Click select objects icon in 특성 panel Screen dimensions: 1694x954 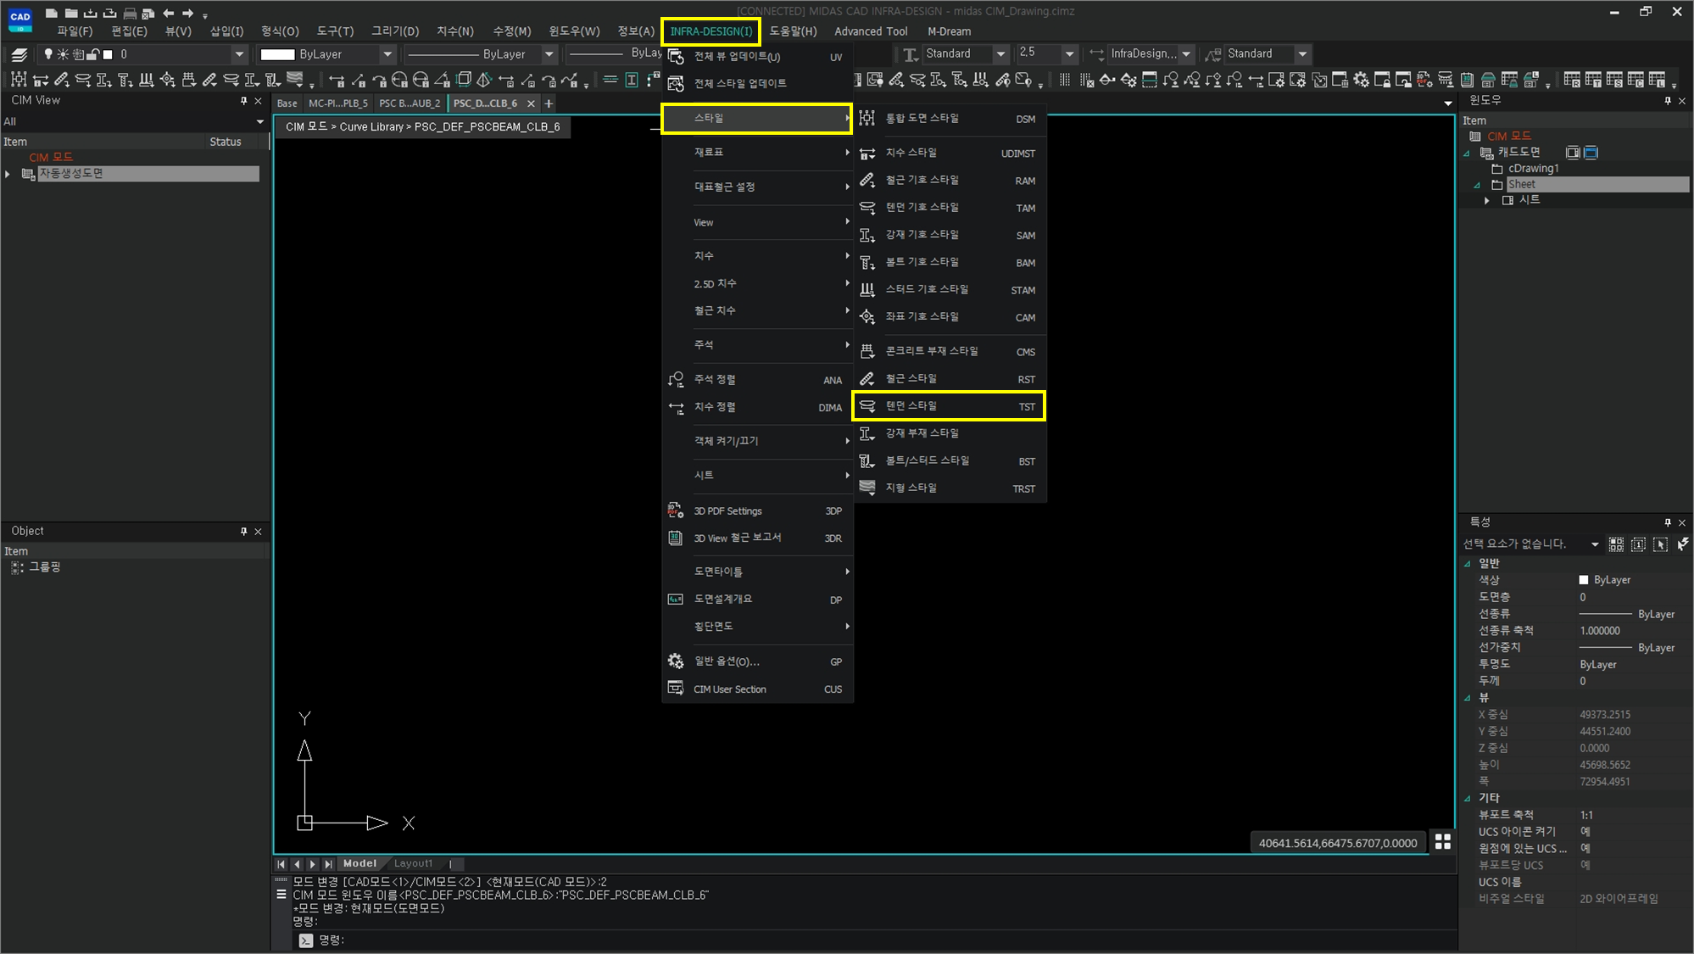click(1660, 544)
